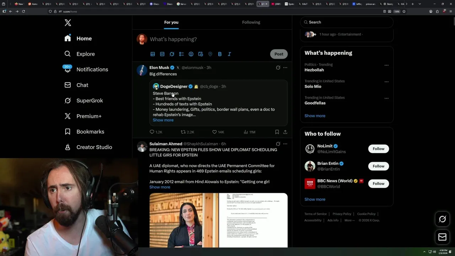Click the Post button

click(279, 54)
